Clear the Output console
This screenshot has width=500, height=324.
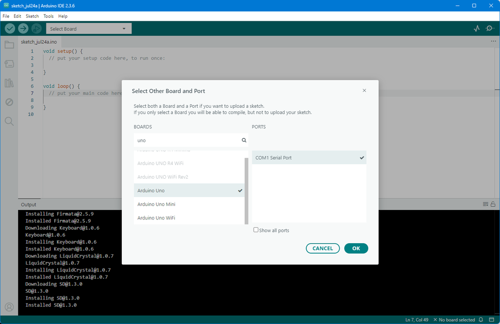pos(484,204)
